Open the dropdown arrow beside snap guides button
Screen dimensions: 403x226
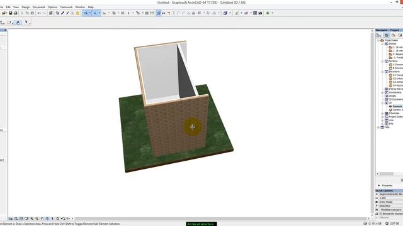pos(99,13)
